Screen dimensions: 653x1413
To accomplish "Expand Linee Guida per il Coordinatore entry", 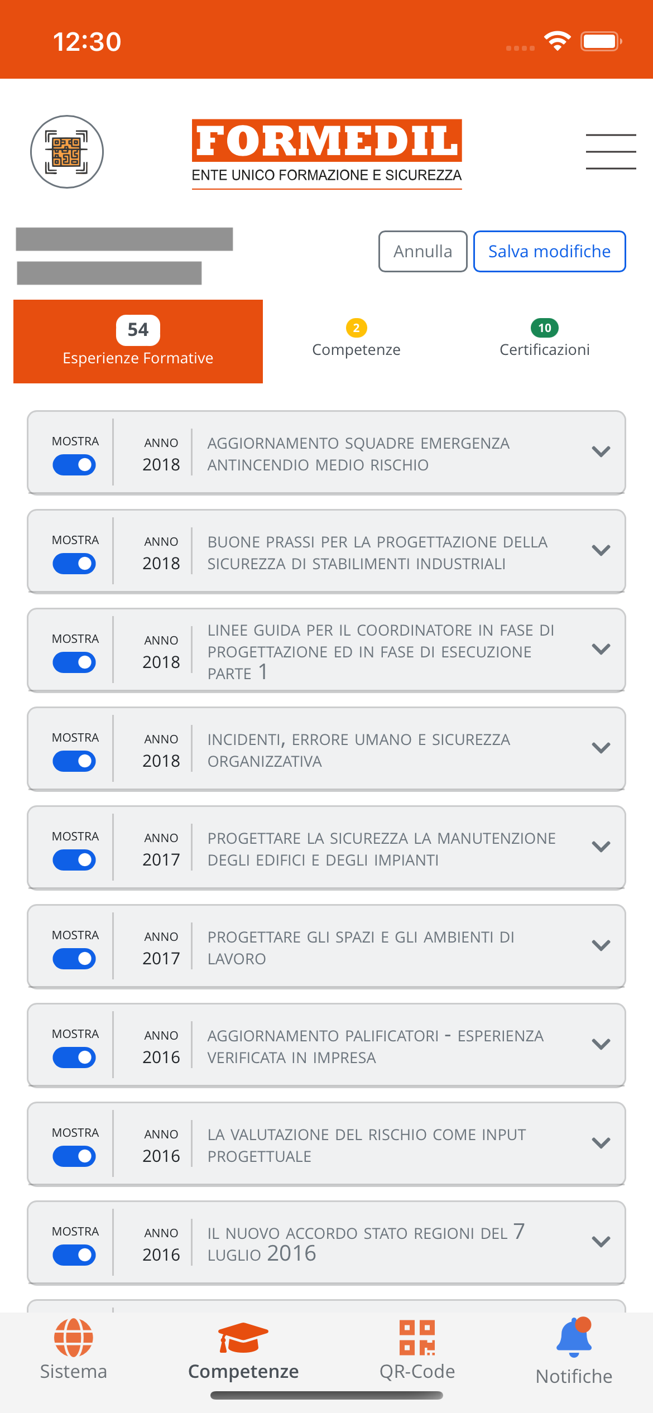I will click(x=601, y=650).
